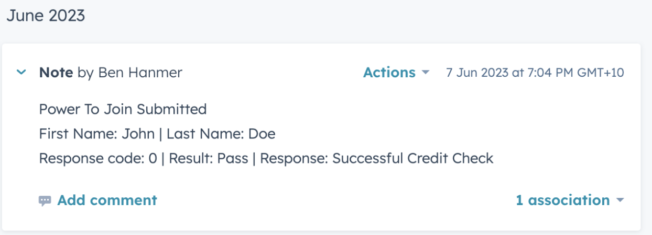This screenshot has width=652, height=235.
Task: Click the speech bubble comment icon
Action: tap(45, 201)
